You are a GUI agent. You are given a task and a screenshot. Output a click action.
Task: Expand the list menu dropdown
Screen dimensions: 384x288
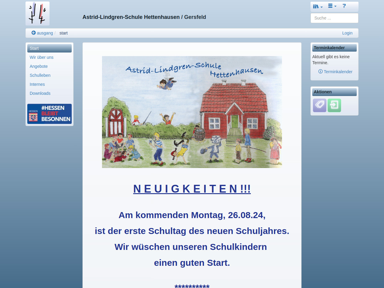332,6
